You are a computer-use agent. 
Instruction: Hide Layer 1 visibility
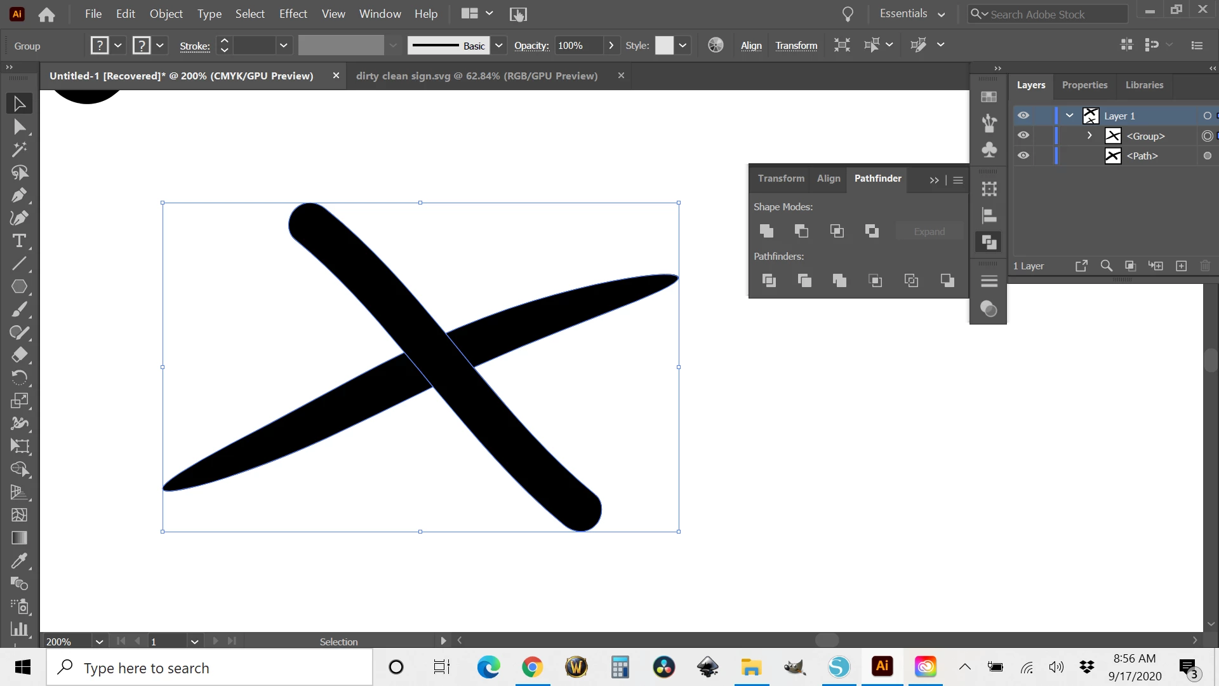[1023, 116]
